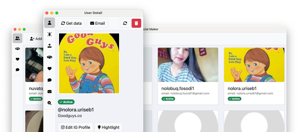Screen dimensions: 298x132
Task: Open the comment bubble icon in User Detail sidebar
Action: click(x=49, y=80)
